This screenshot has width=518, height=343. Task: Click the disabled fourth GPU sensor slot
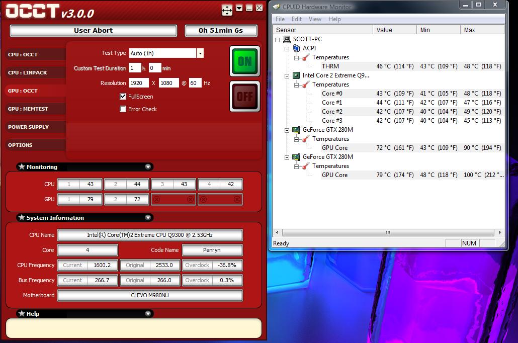220,199
